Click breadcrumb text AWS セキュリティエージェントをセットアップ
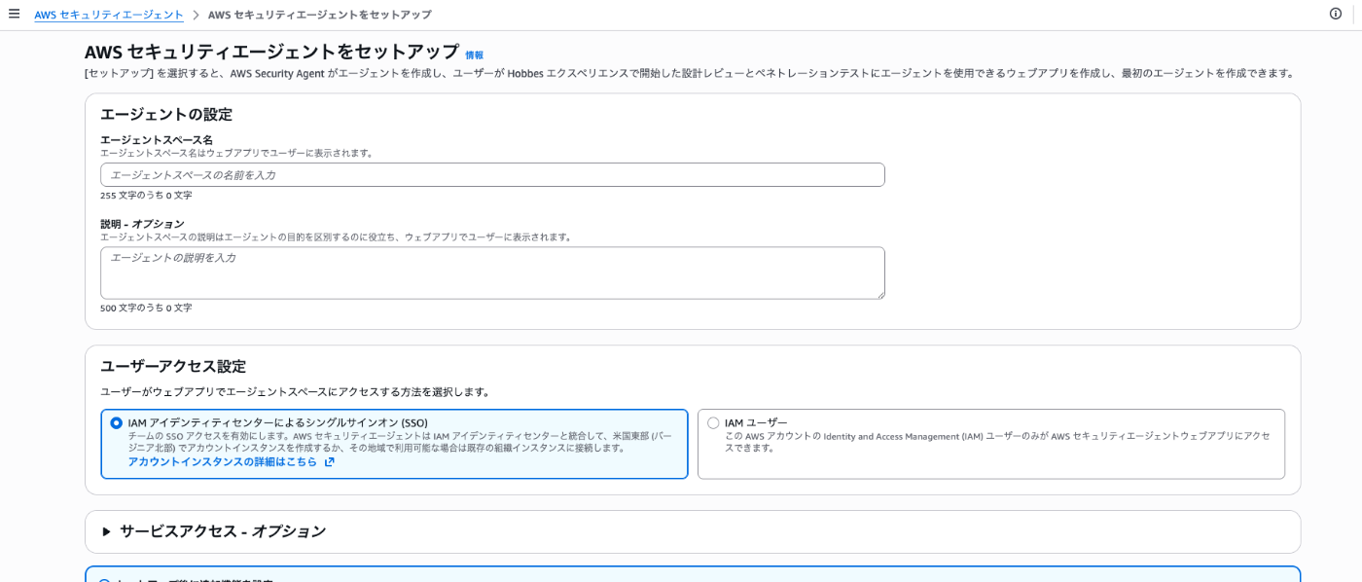The height and width of the screenshot is (582, 1362). tap(320, 15)
